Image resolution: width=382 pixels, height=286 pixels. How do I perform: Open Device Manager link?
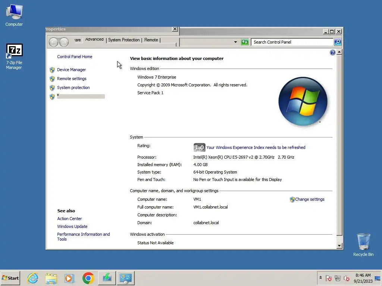click(71, 70)
